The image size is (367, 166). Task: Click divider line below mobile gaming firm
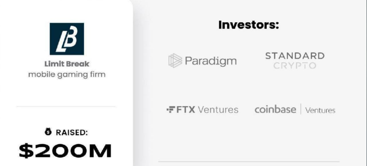click(x=66, y=106)
